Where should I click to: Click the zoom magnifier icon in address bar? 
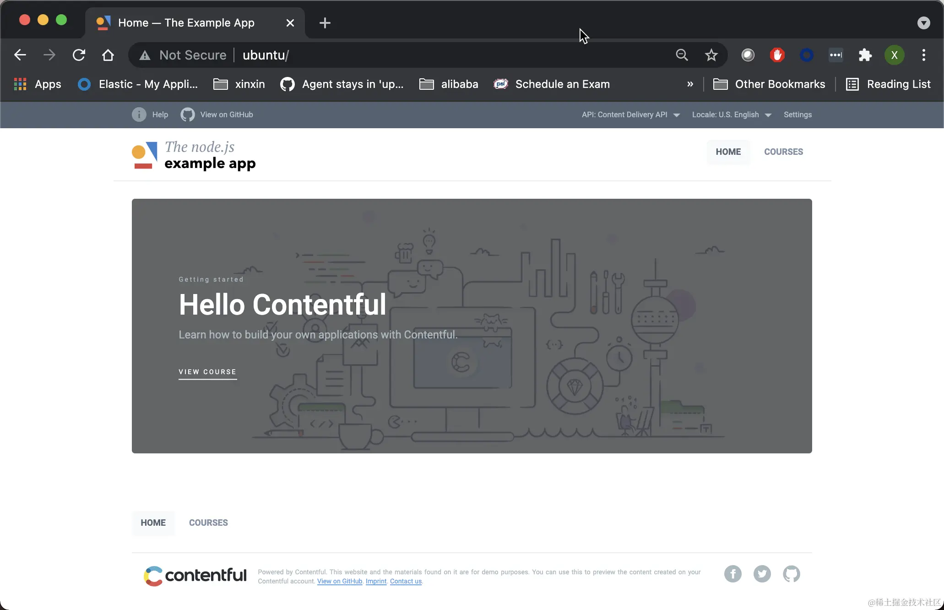pyautogui.click(x=682, y=55)
